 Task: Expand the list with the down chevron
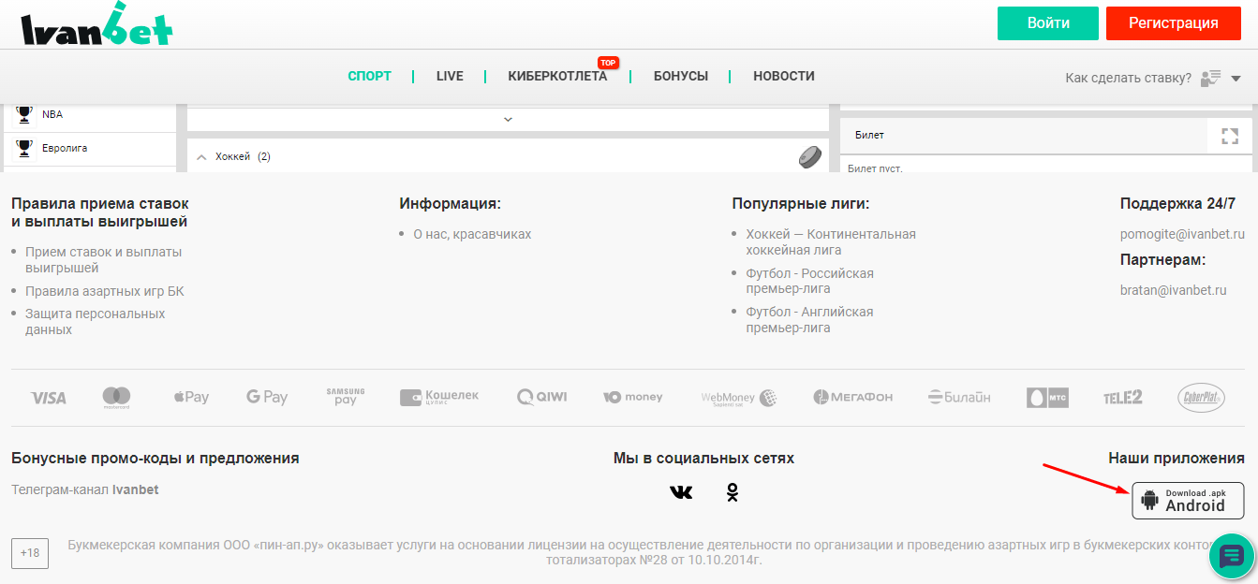[509, 119]
